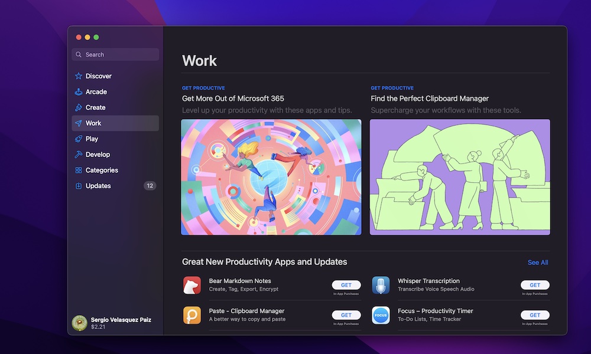Click 'Bear Markdown Notes' title text

click(240, 281)
